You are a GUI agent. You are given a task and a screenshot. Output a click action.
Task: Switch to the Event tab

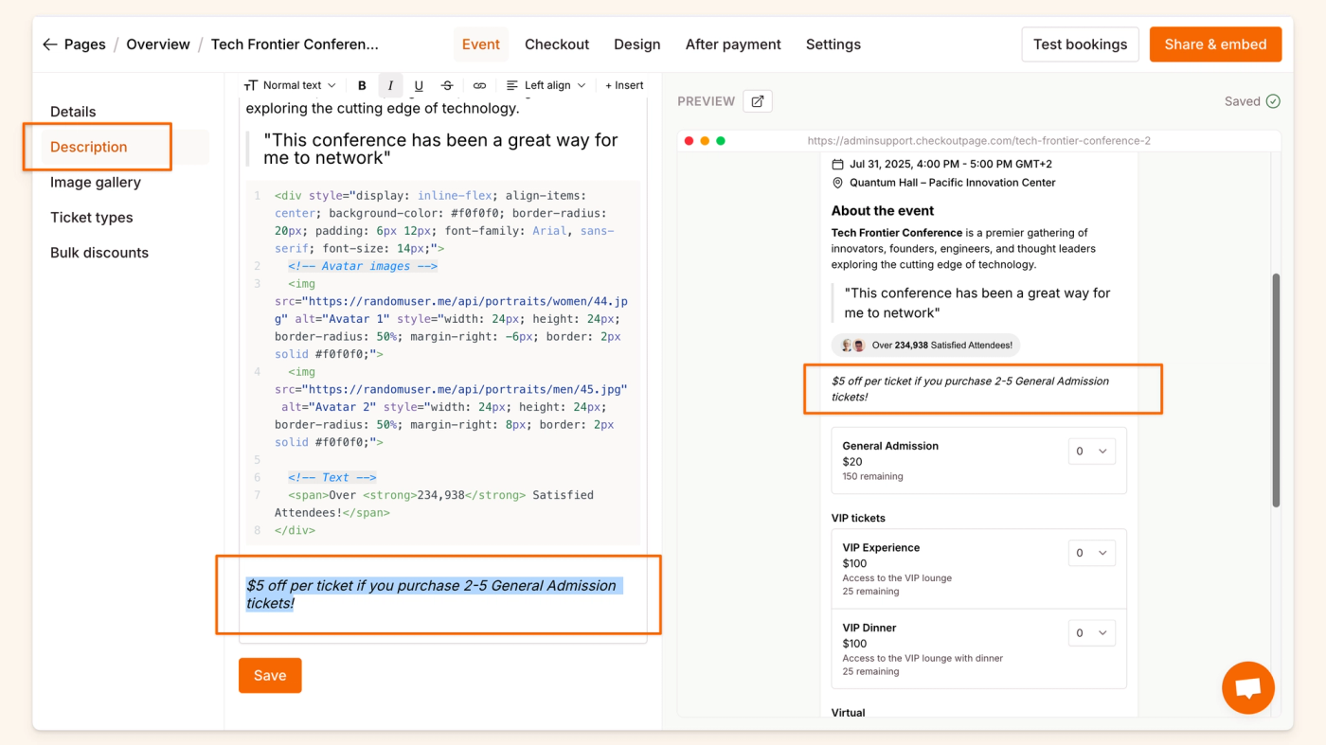coord(481,44)
